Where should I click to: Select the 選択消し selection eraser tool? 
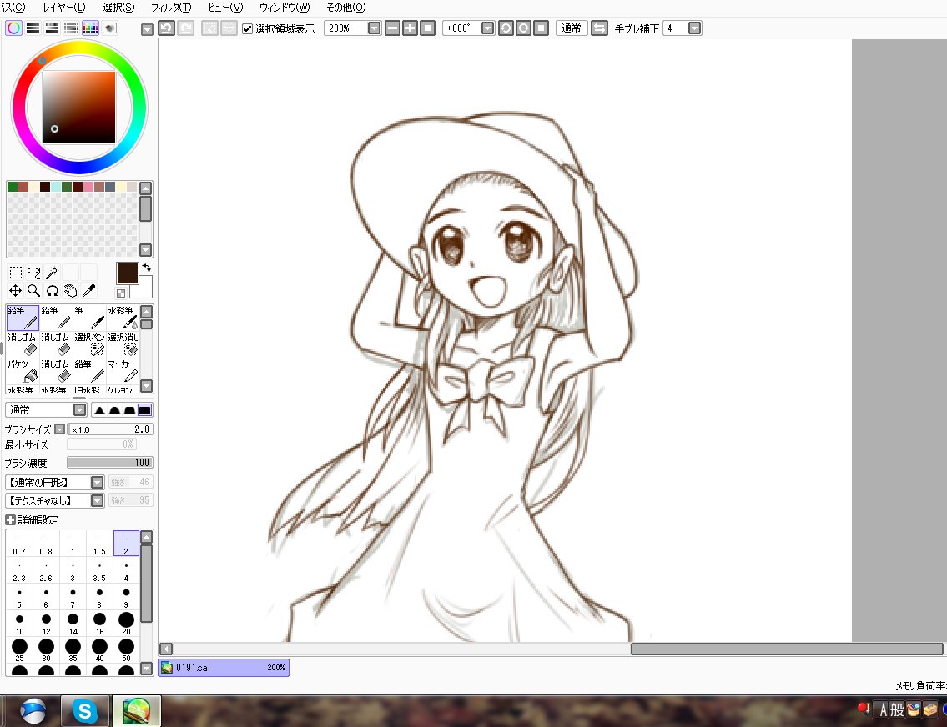tap(123, 343)
